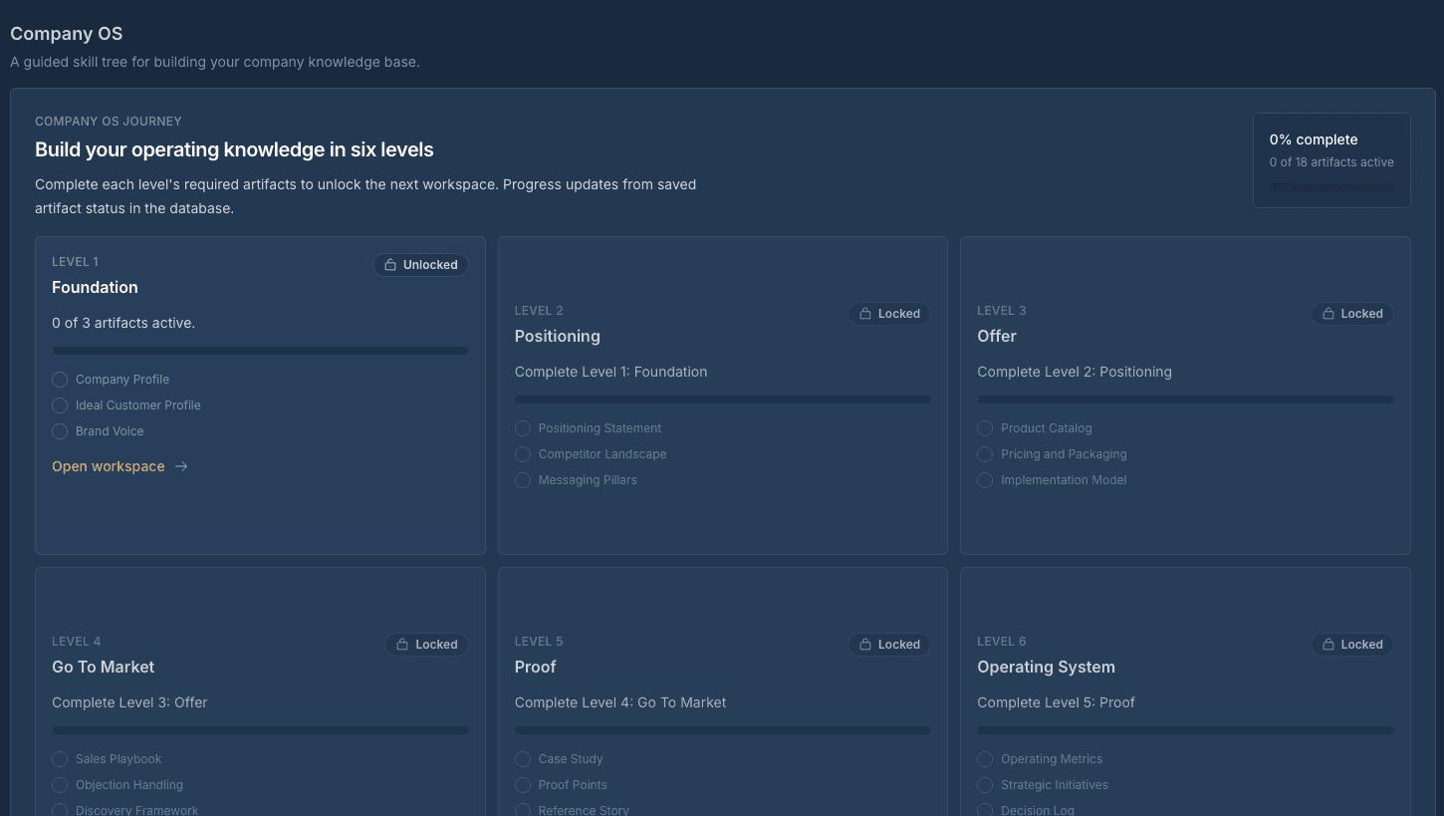Click the Operating Metrics artifact label

click(1052, 759)
